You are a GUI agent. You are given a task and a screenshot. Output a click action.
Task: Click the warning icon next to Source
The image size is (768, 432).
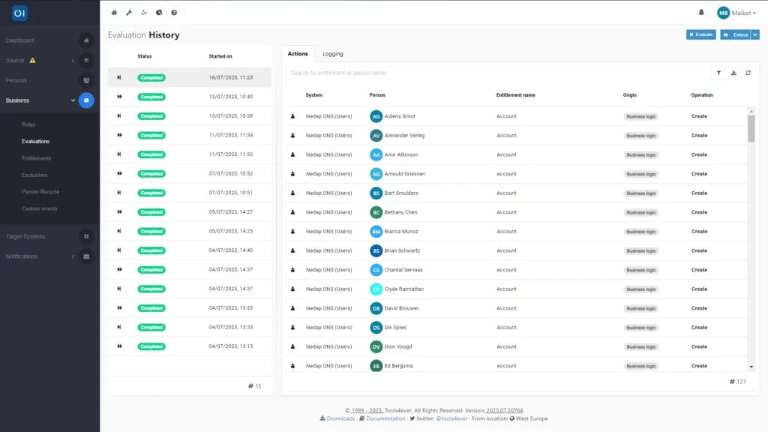[33, 60]
